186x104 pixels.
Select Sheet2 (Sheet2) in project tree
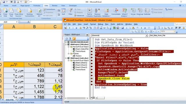(81, 65)
